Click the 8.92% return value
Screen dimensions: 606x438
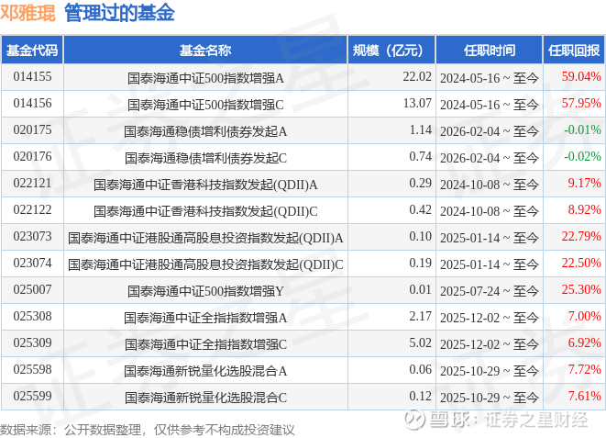[x=584, y=209]
